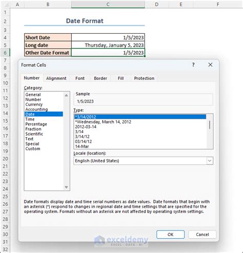Select column B header

click(48, 4)
